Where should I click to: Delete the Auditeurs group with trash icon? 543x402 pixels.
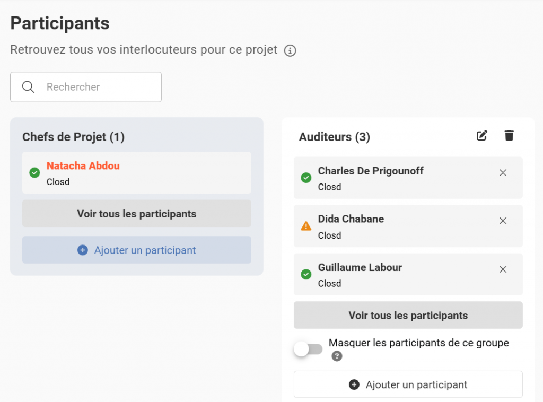coord(509,136)
